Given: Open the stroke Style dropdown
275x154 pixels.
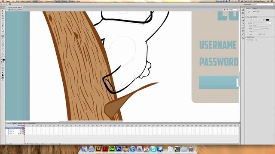Looking at the screenshot, I should (260, 26).
